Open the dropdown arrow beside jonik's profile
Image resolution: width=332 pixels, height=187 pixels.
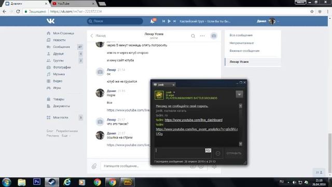(x=239, y=95)
